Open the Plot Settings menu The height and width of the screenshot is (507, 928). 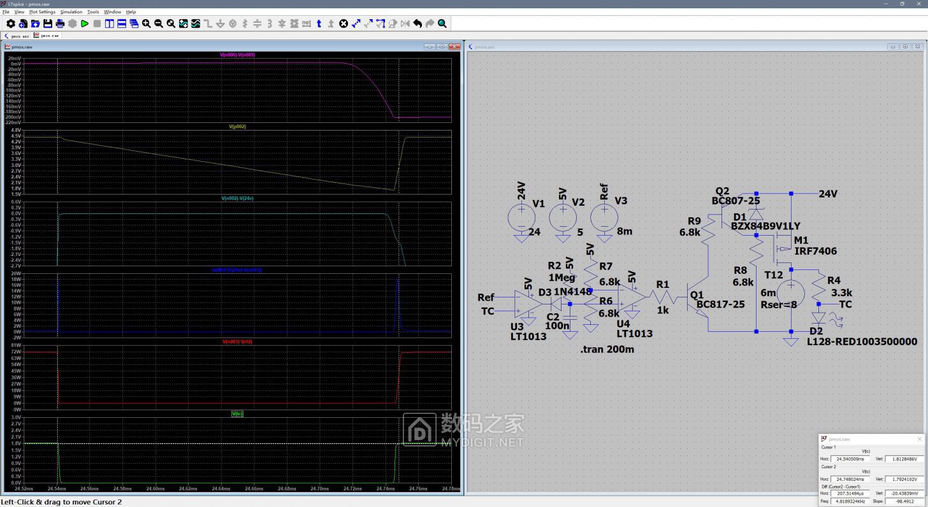tap(42, 11)
